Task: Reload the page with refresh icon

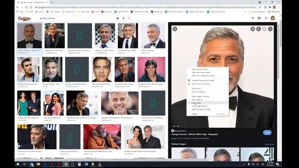Action: click(x=26, y=7)
